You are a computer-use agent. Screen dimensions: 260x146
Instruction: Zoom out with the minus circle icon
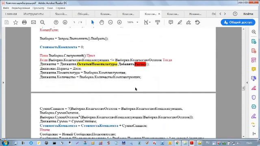pos(110,22)
